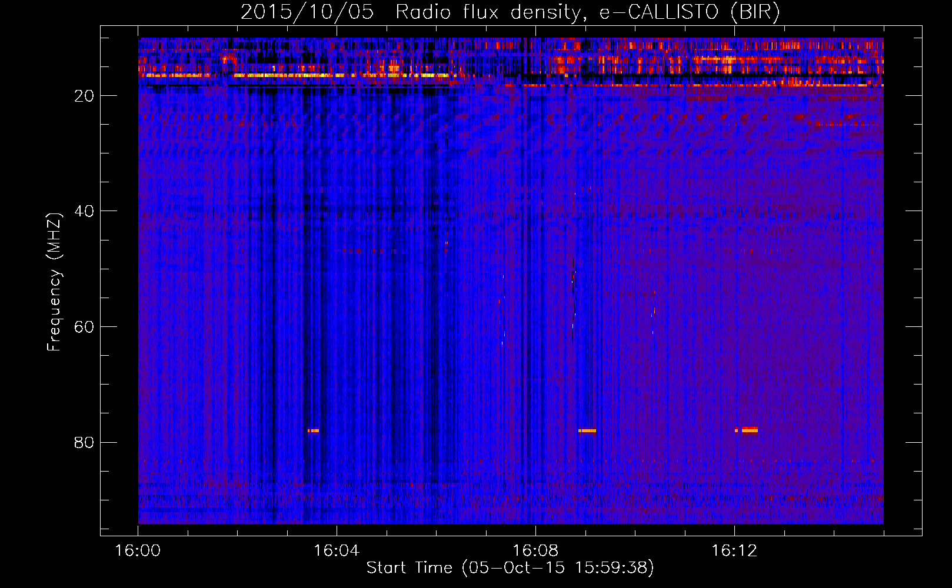Click the orange burst near 16:09 at 78 MHz

[x=587, y=430]
